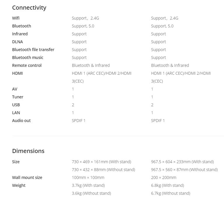Select the Remote control row label
Screen dimensions: 224x207
click(27, 65)
